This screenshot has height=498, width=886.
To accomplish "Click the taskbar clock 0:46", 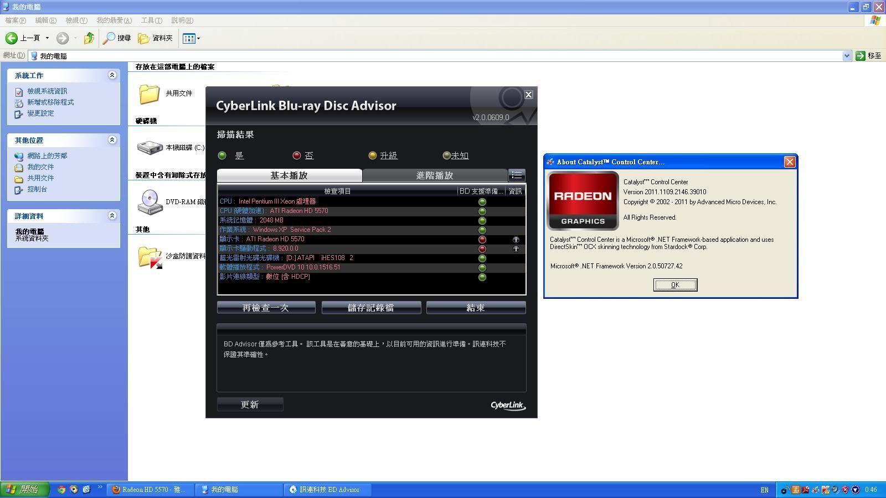I will click(x=871, y=490).
